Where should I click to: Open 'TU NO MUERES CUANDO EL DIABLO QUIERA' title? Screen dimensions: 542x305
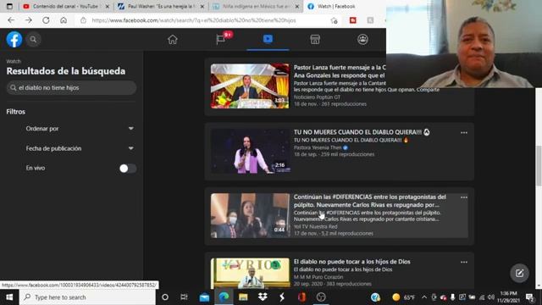pos(362,132)
